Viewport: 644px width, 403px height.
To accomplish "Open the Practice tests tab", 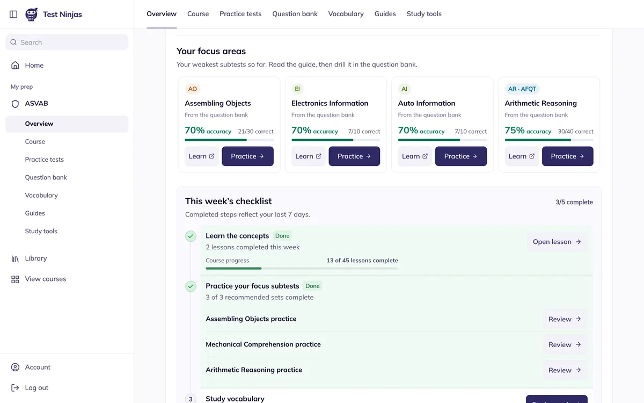I will coord(240,14).
